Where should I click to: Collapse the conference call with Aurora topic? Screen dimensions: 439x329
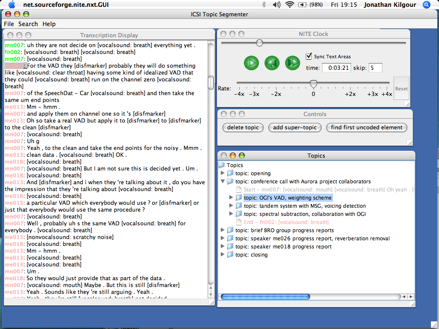tap(223, 181)
